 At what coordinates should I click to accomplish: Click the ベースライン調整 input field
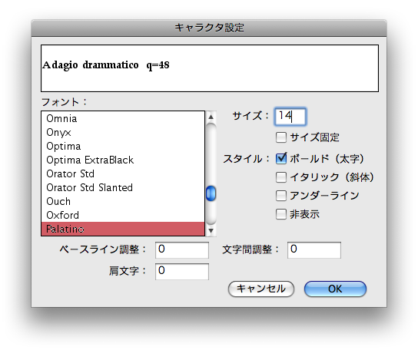(182, 250)
